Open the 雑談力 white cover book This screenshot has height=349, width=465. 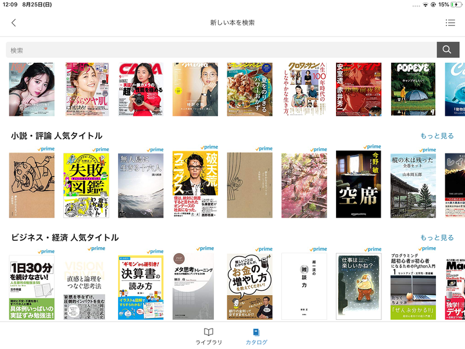point(304,286)
